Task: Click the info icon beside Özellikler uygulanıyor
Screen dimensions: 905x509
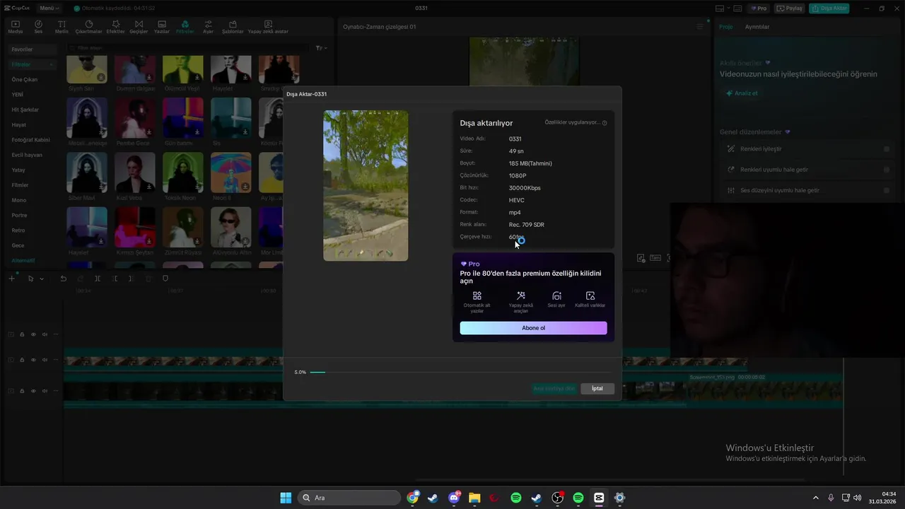Action: click(x=605, y=123)
